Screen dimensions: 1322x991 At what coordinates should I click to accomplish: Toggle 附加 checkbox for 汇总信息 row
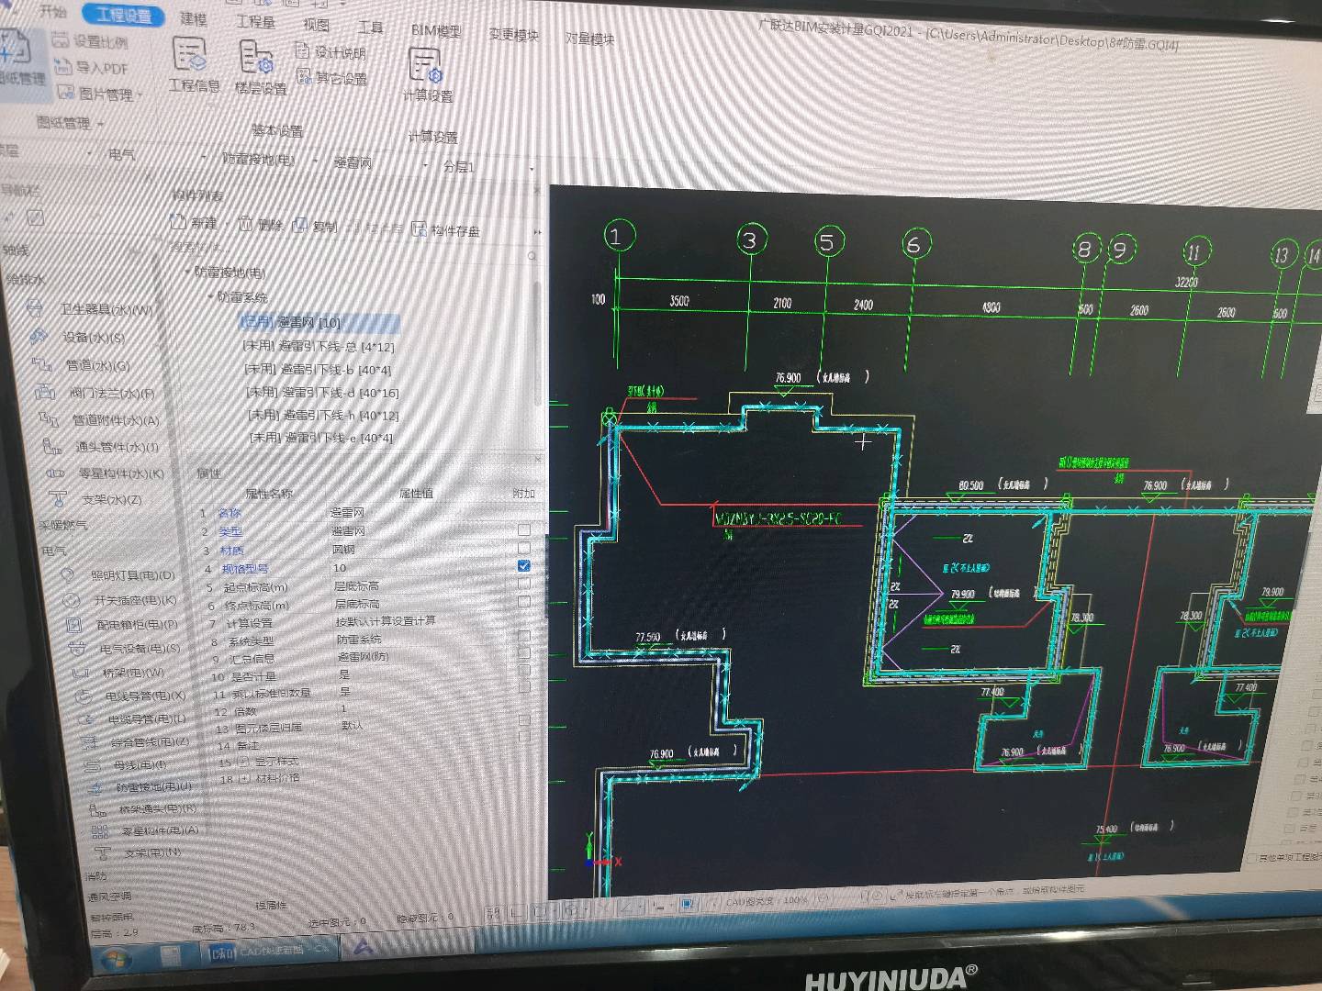[x=523, y=653]
